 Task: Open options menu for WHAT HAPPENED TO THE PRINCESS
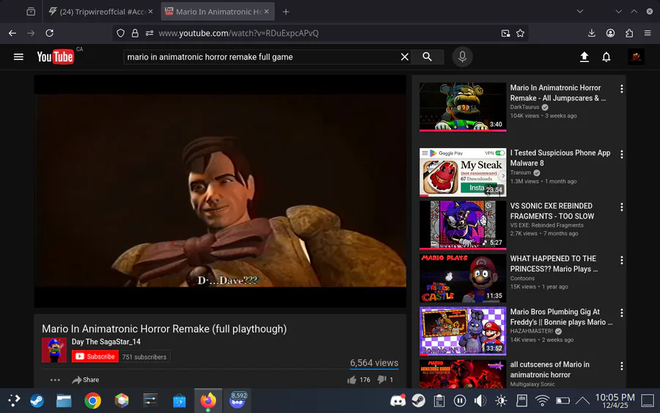tap(622, 260)
